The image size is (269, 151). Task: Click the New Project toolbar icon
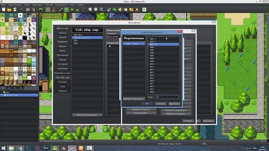pyautogui.click(x=3, y=10)
